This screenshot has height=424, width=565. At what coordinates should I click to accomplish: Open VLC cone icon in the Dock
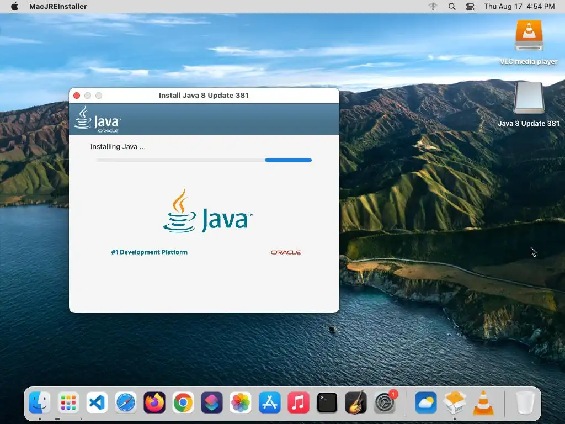point(483,402)
